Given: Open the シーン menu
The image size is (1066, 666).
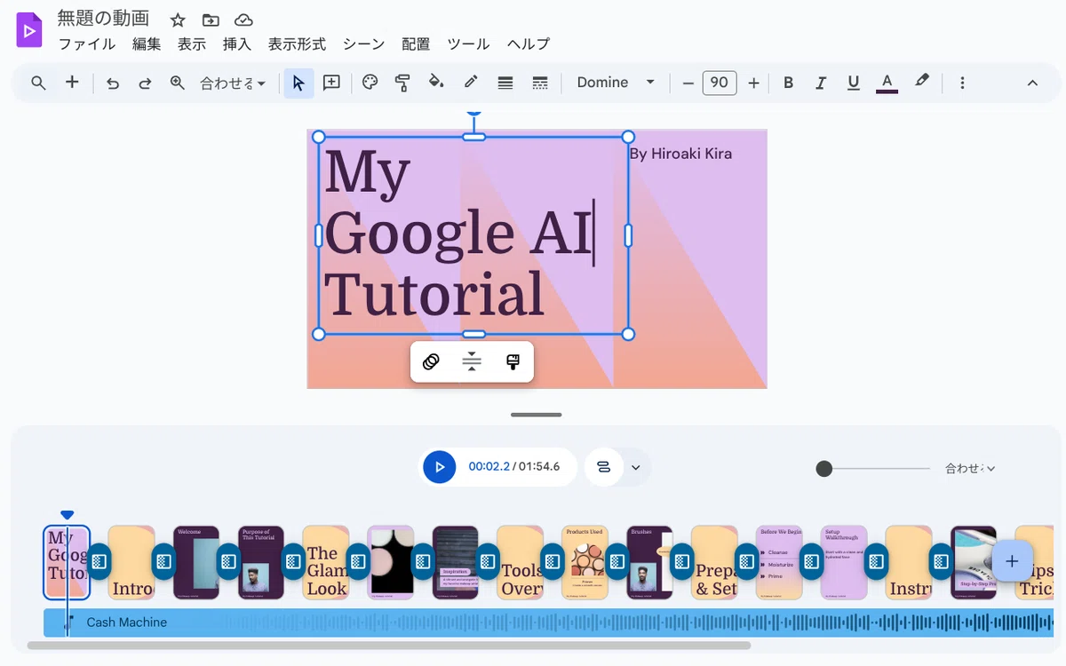Looking at the screenshot, I should pos(364,44).
